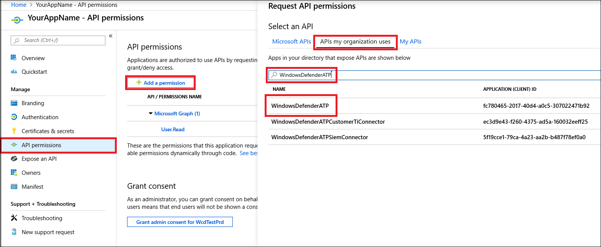Click Add a permission button
601x247 pixels.
161,83
